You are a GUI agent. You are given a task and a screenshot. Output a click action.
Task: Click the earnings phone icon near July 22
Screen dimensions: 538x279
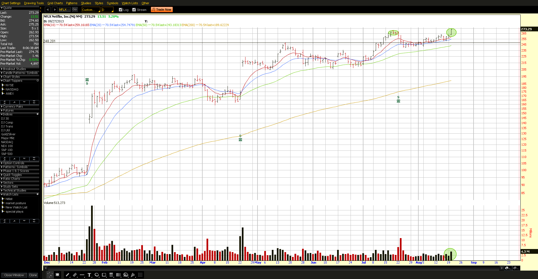tap(398, 101)
